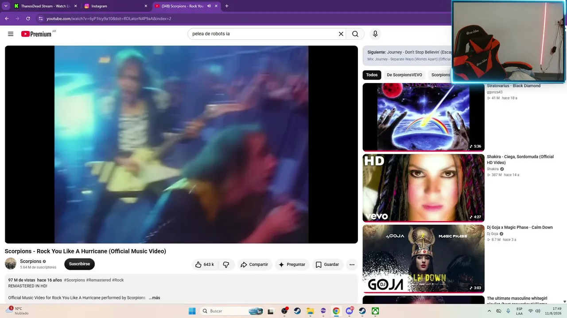Click the Suscribirse button

point(79,264)
